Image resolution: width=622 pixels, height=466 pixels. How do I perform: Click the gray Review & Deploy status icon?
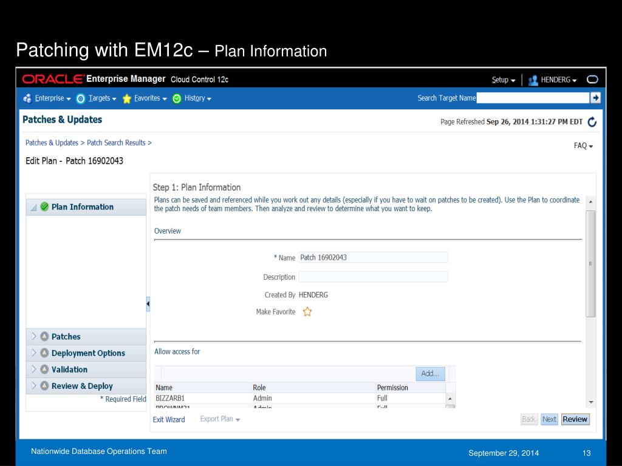click(x=44, y=385)
